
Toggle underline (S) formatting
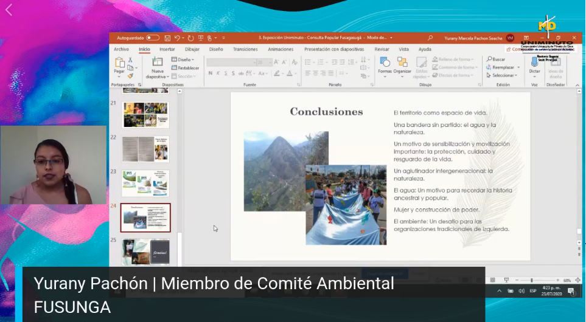point(226,74)
